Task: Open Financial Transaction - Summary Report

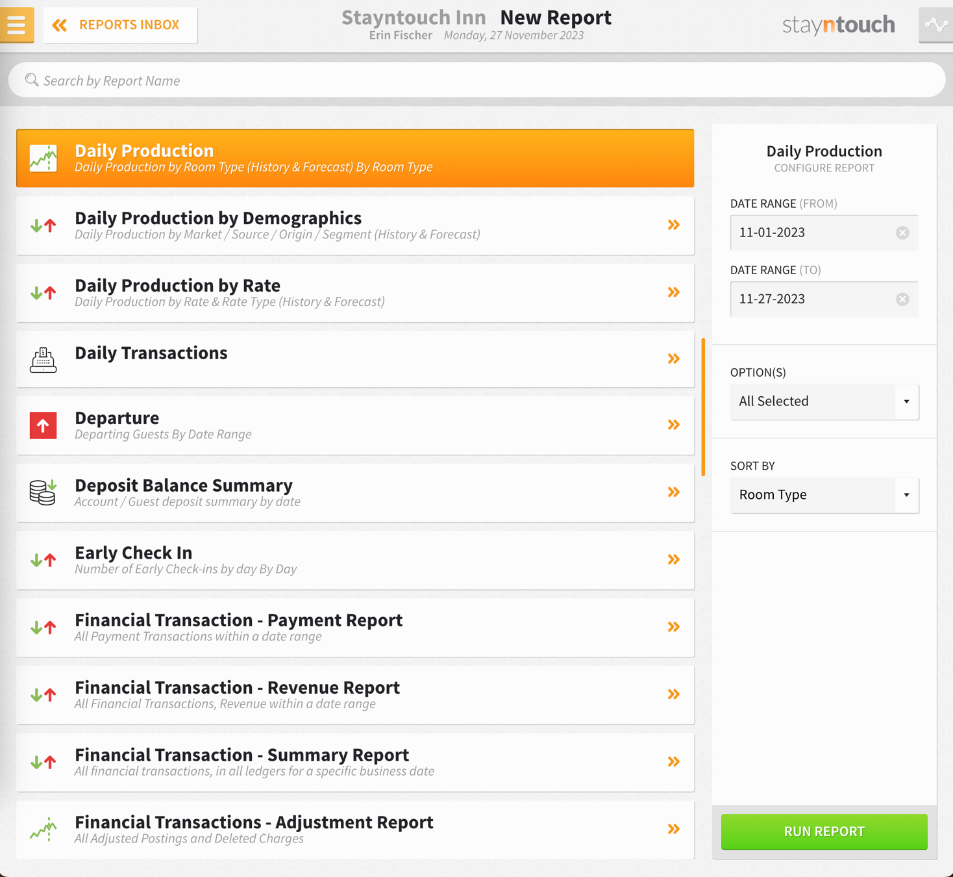Action: pyautogui.click(x=355, y=763)
